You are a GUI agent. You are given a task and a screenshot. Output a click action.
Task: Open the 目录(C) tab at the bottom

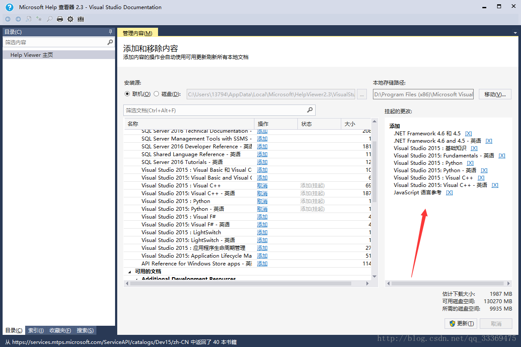coord(14,331)
